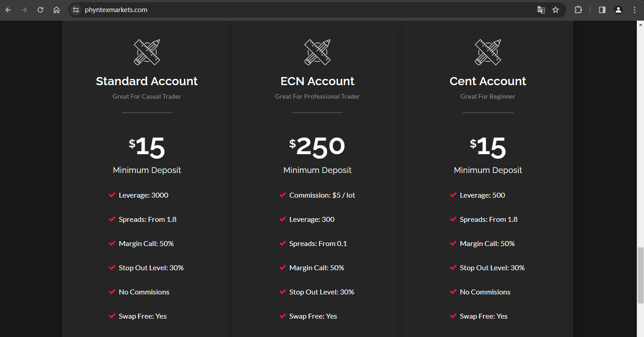Open the site information icon in address bar
Image resolution: width=644 pixels, height=337 pixels.
(76, 10)
